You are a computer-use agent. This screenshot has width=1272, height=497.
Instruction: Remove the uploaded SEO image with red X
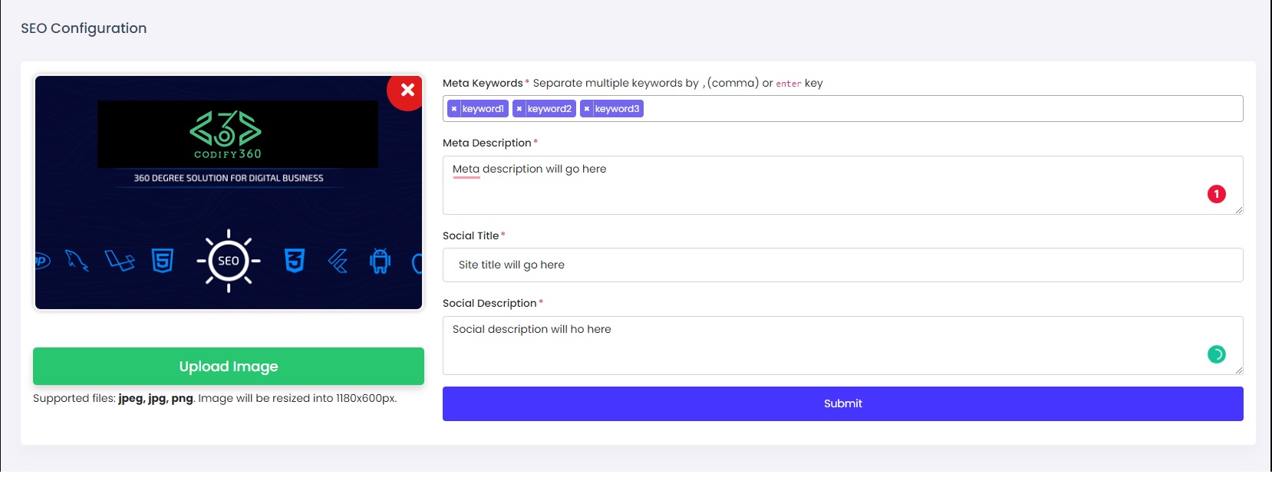[407, 90]
